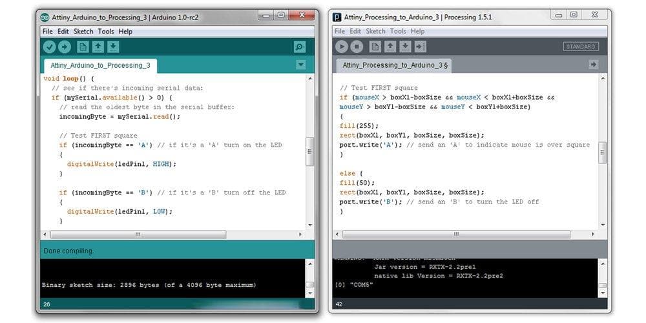
Task: Run the sketch in Processing
Action: click(342, 47)
